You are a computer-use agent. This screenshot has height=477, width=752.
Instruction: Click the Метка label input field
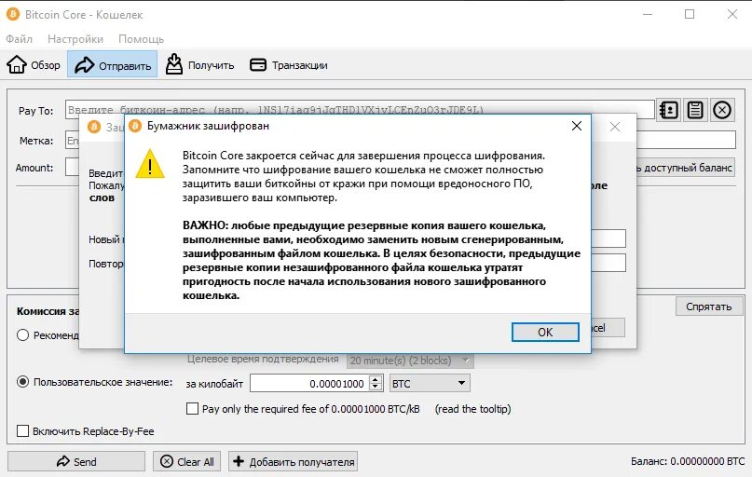(686, 140)
